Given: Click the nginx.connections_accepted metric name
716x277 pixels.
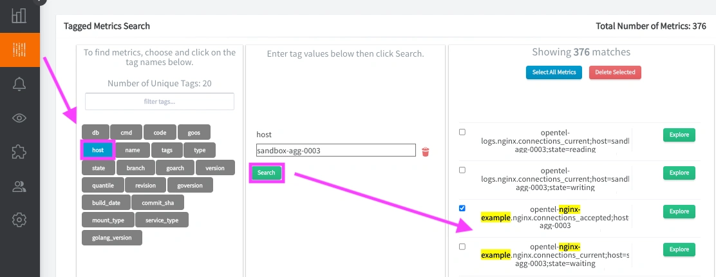Looking at the screenshot, I should [555, 217].
